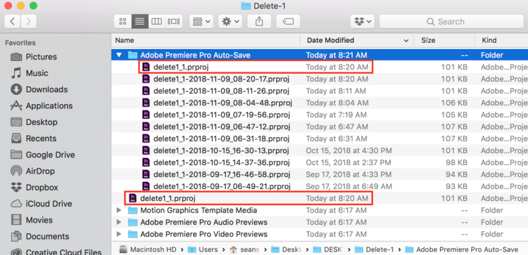Expand the Motion Graphics Template Media folder

[118, 210]
